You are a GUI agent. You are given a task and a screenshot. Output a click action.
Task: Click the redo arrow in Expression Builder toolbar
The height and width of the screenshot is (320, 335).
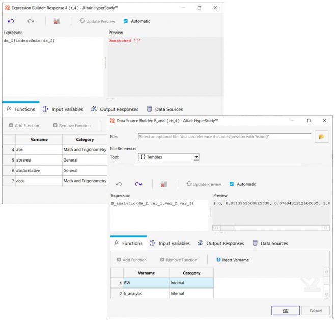[31, 21]
